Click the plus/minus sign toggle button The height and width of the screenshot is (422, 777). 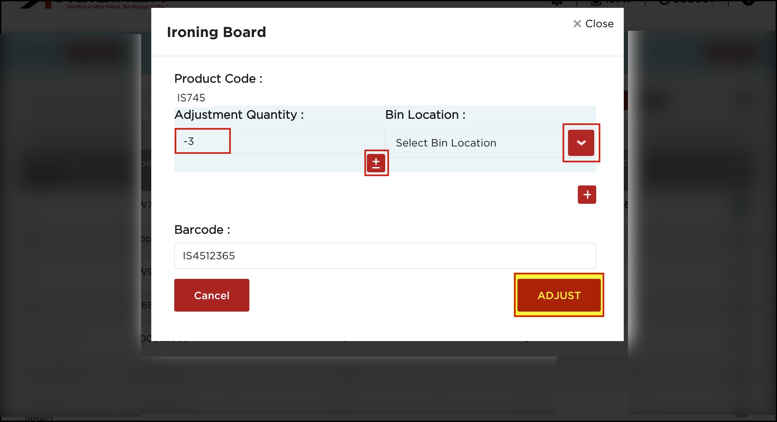376,163
